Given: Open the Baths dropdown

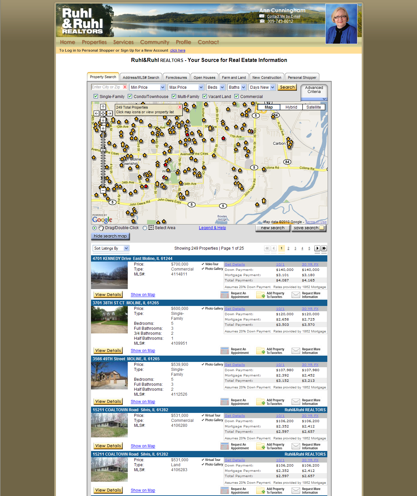Looking at the screenshot, I should point(237,87).
